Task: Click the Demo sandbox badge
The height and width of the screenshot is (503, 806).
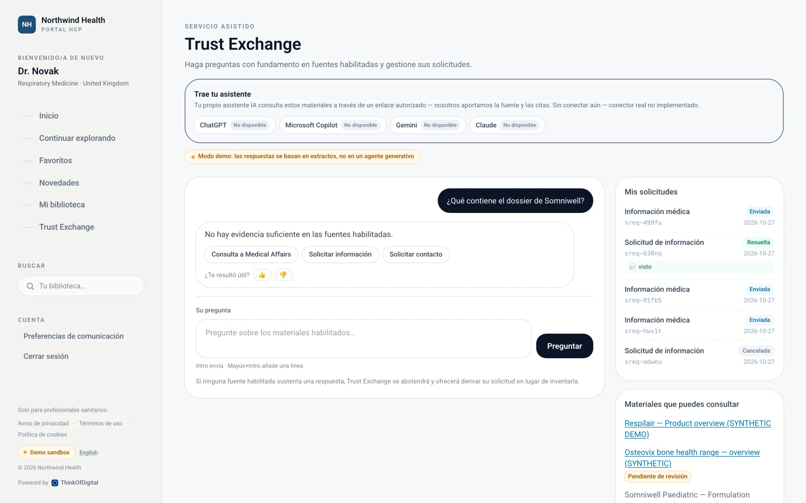Action: [x=47, y=453]
